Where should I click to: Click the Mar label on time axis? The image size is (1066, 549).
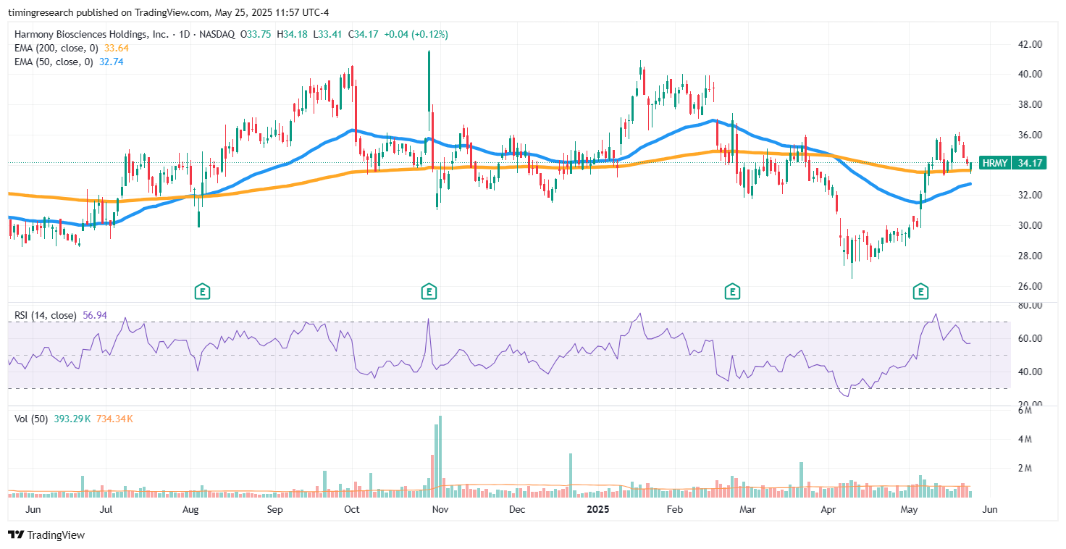coord(747,509)
